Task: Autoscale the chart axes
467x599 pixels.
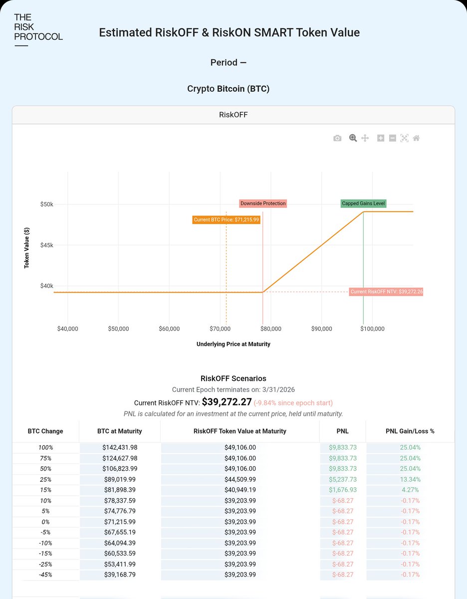Action: tap(404, 138)
